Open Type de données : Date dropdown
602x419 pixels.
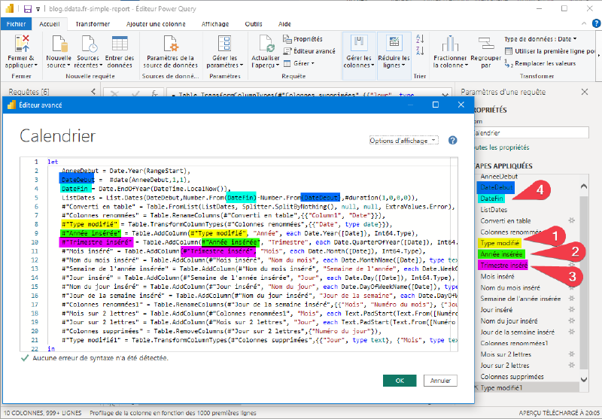click(x=540, y=39)
